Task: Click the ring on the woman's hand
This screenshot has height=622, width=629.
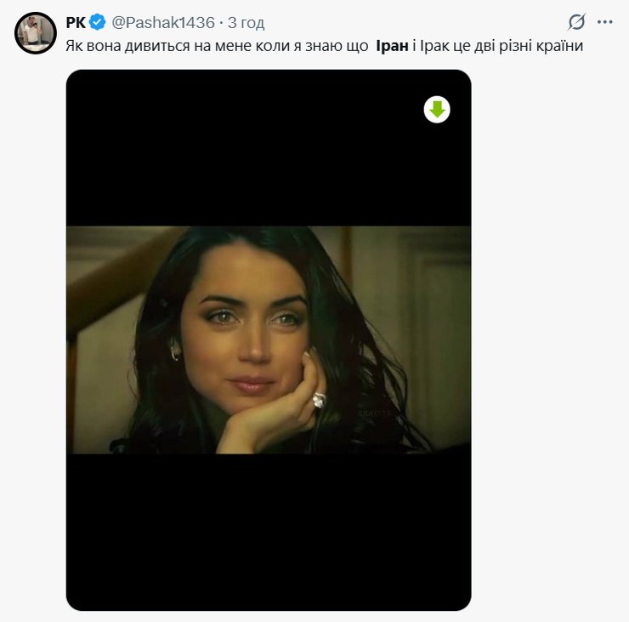Action: (x=319, y=398)
